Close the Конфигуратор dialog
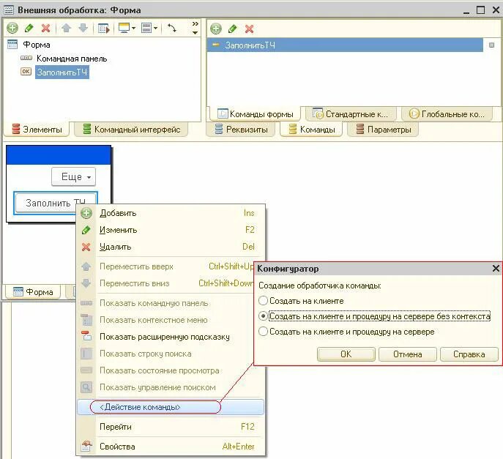The image size is (503, 459). tap(496, 269)
